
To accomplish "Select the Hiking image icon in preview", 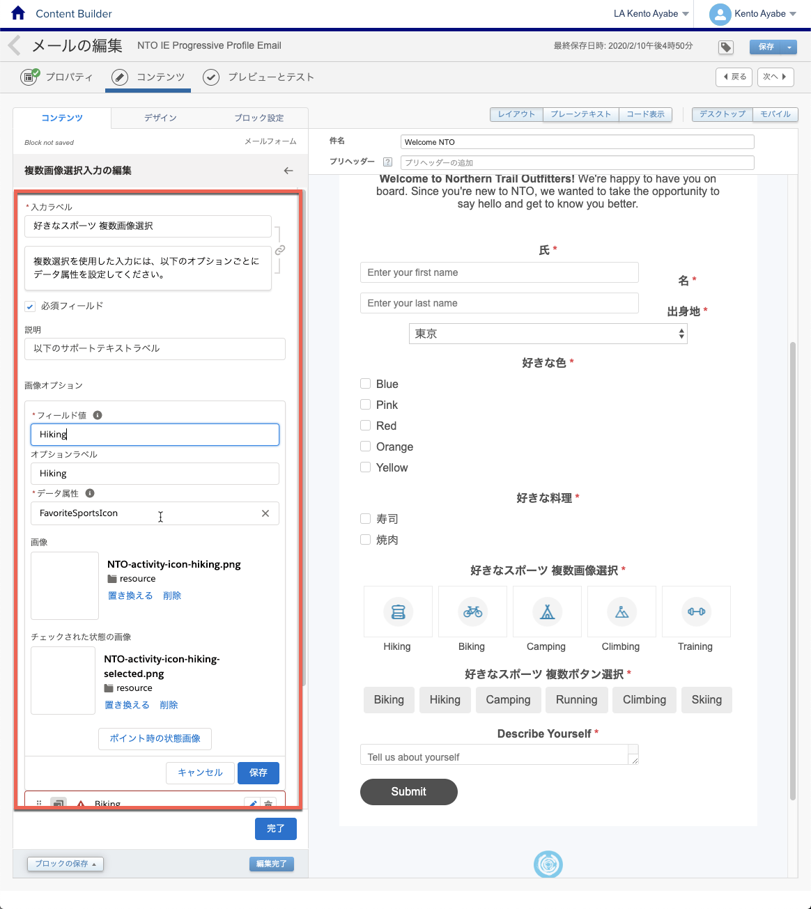I will [398, 612].
